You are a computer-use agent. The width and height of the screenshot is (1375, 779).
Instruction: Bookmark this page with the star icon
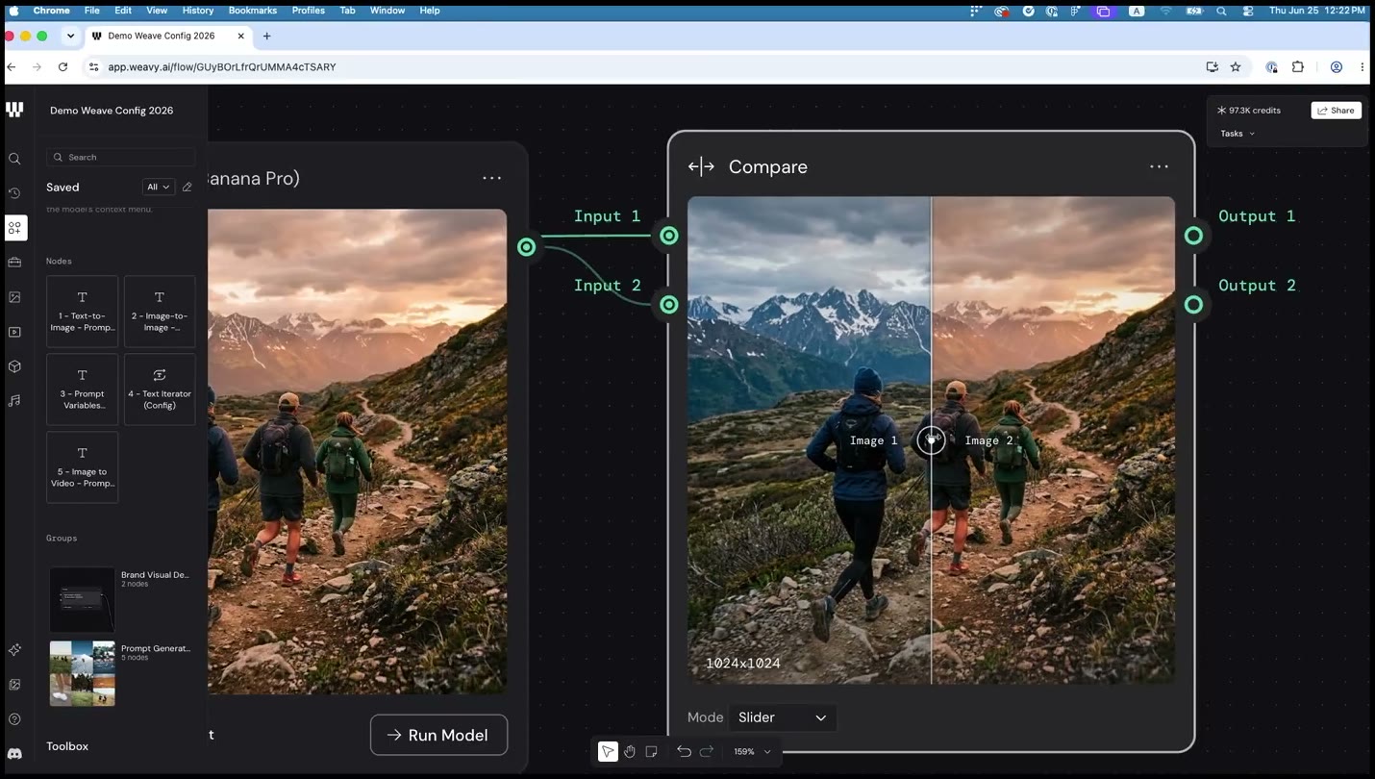(1236, 67)
